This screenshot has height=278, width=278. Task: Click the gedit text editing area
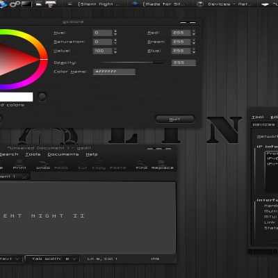click(88, 218)
